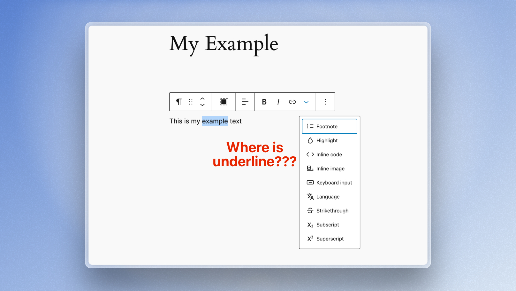Collapse the more formatting chevron dropdown
The height and width of the screenshot is (291, 516).
point(306,102)
